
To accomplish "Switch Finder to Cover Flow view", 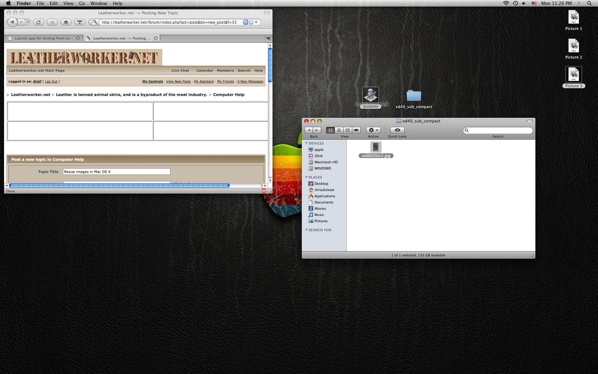I will (x=356, y=130).
